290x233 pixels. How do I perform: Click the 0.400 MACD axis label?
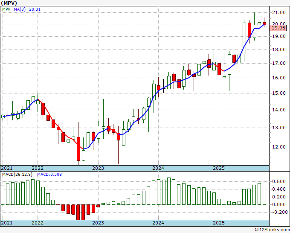click(x=279, y=189)
